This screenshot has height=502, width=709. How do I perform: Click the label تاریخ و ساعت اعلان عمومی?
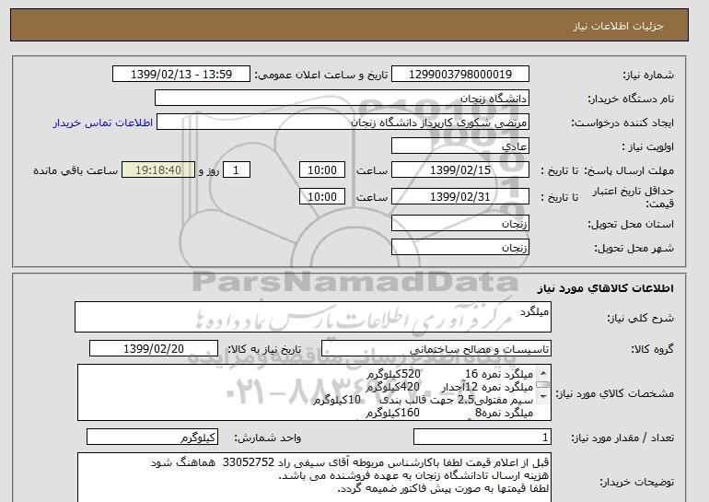(321, 75)
